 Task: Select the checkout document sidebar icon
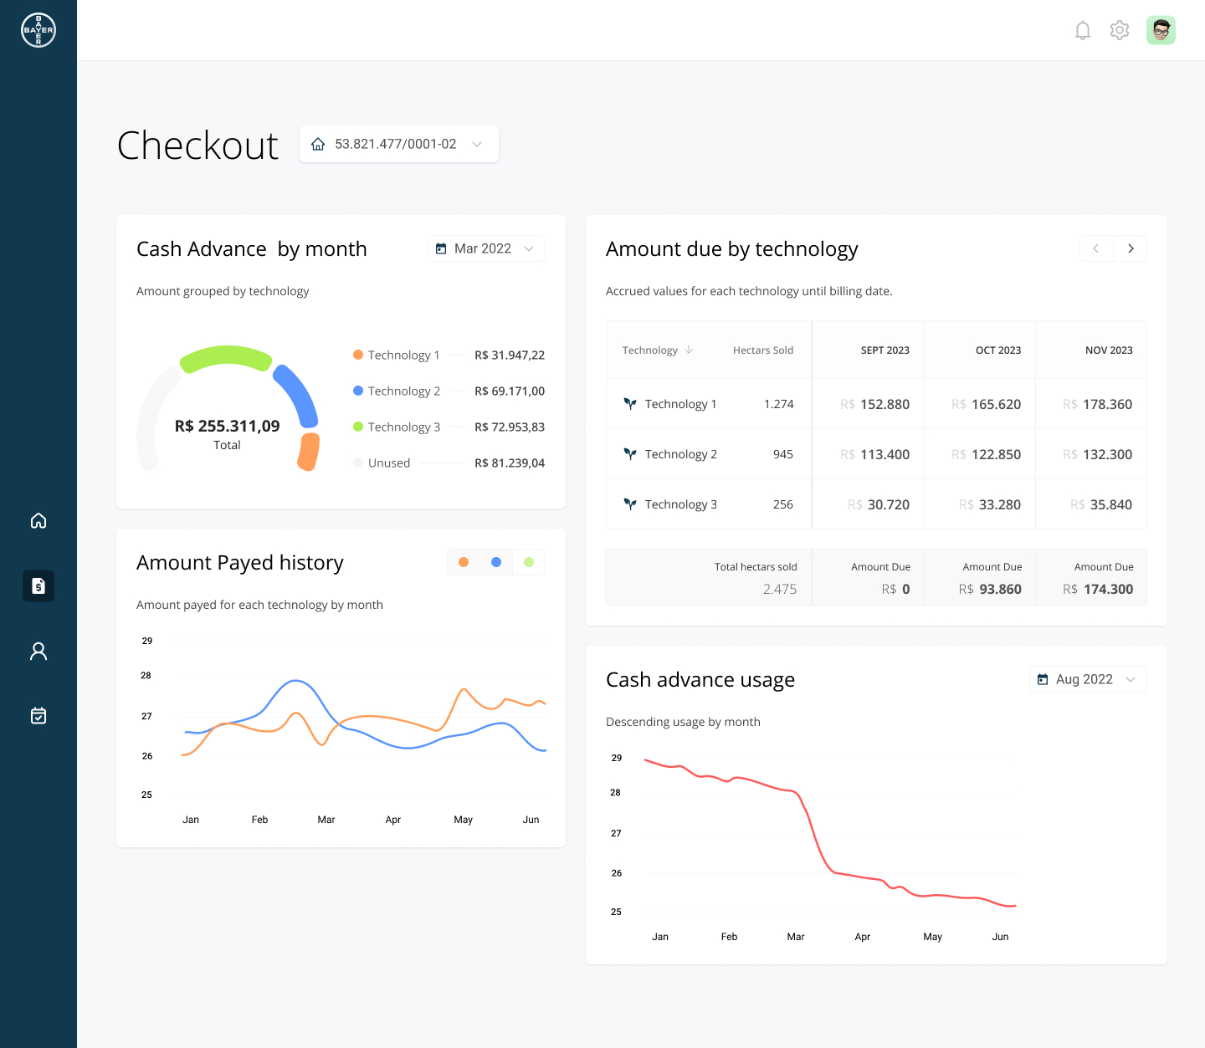[38, 586]
